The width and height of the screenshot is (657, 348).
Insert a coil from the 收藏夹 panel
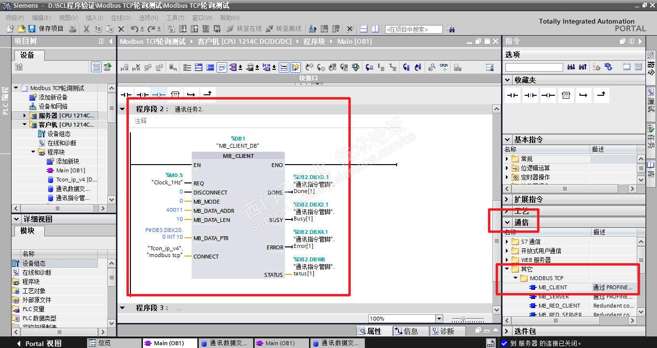548,95
